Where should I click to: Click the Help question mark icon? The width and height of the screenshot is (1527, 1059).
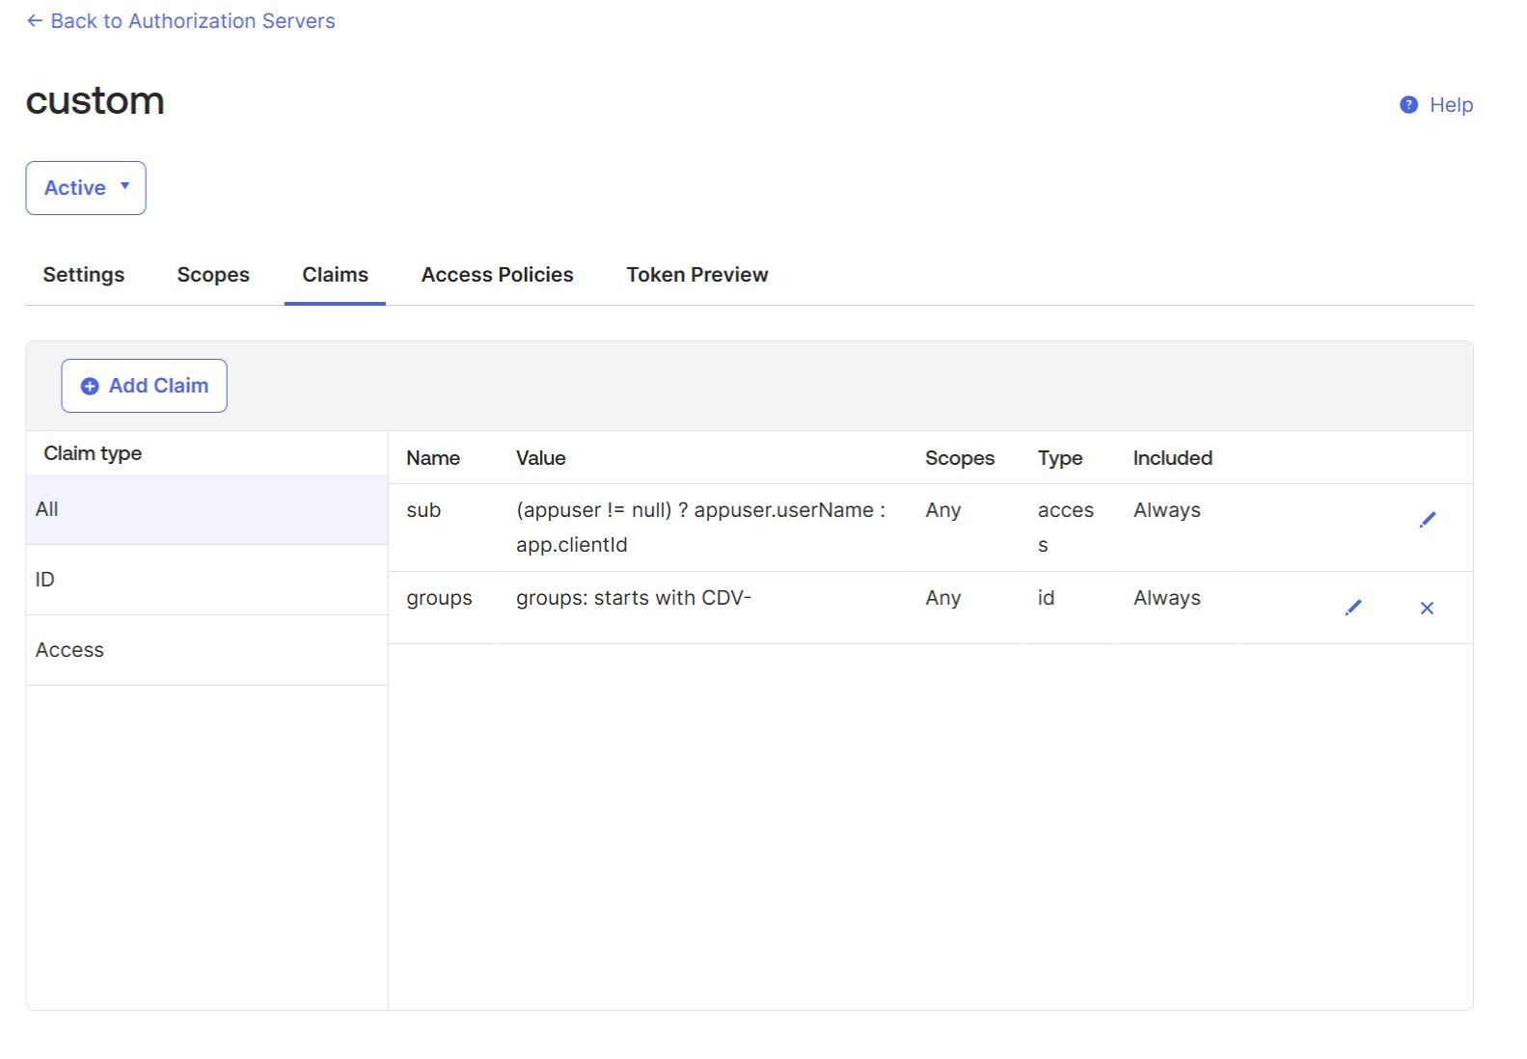pyautogui.click(x=1408, y=105)
